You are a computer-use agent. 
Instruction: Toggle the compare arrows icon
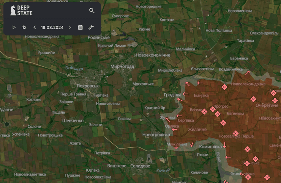(x=91, y=27)
